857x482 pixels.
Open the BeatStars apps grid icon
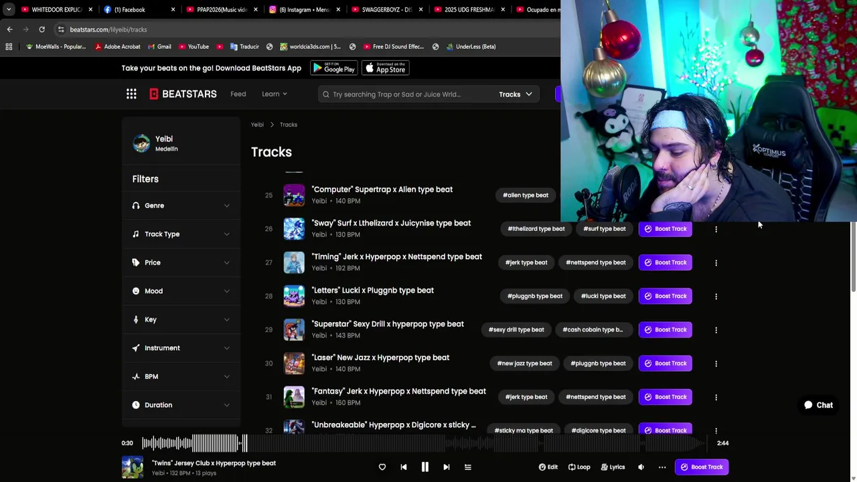point(131,94)
